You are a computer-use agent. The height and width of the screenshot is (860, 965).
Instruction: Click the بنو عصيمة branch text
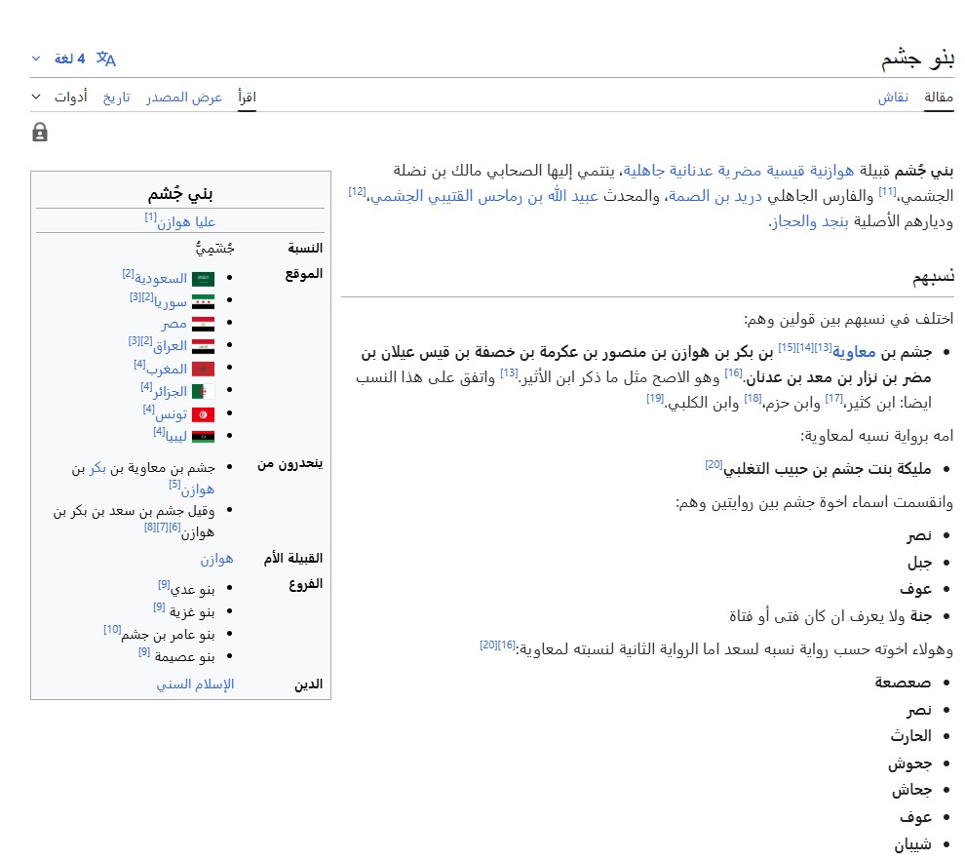pos(184,657)
